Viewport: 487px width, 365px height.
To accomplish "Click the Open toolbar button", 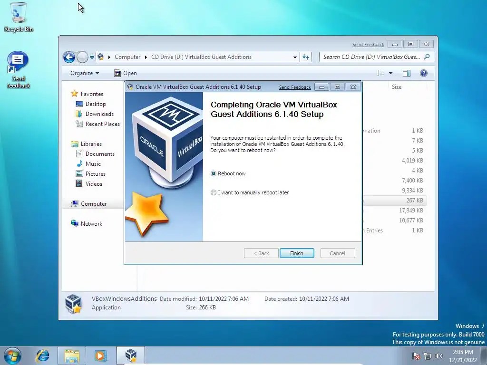I will click(x=126, y=73).
